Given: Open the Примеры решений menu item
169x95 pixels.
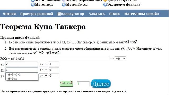Looking at the screenshot, I should coord(36,14).
